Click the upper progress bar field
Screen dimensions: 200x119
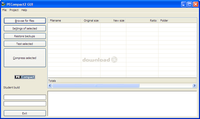click(25, 97)
